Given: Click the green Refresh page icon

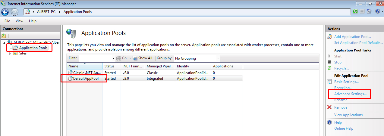Looking at the screenshot, I should coord(355,11).
